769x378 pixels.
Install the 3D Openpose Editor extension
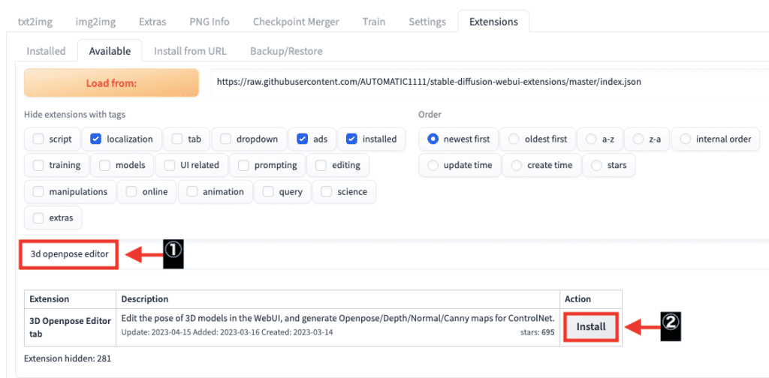pos(591,327)
